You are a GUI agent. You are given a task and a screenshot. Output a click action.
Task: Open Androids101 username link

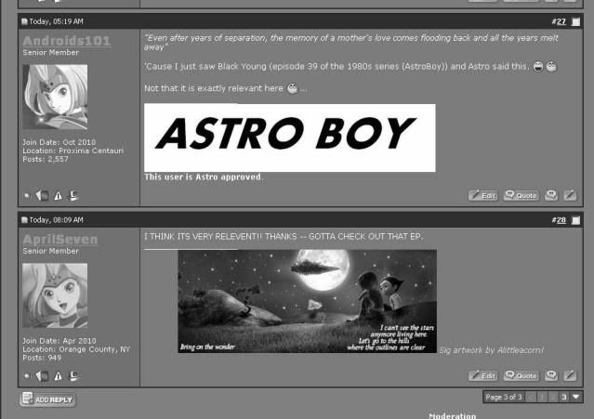click(67, 41)
